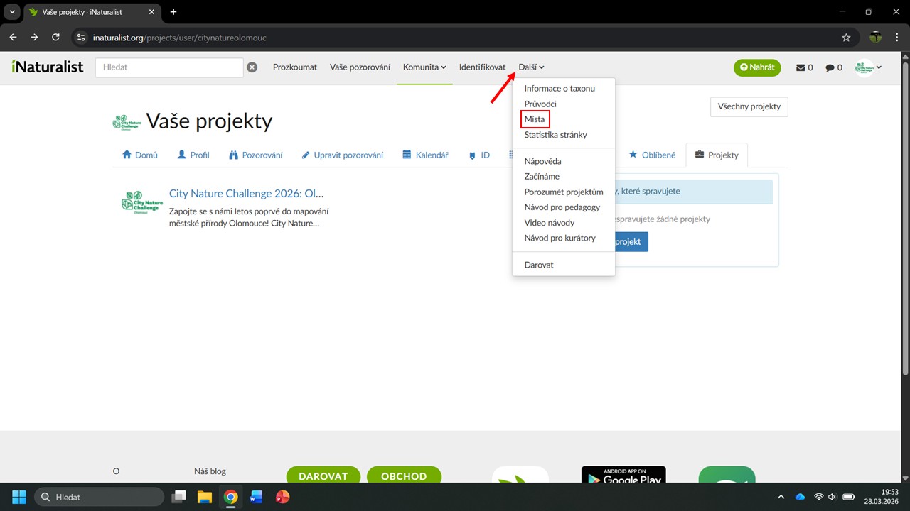Viewport: 910px width, 511px height.
Task: Click the Všechny projekty button
Action: pyautogui.click(x=749, y=106)
